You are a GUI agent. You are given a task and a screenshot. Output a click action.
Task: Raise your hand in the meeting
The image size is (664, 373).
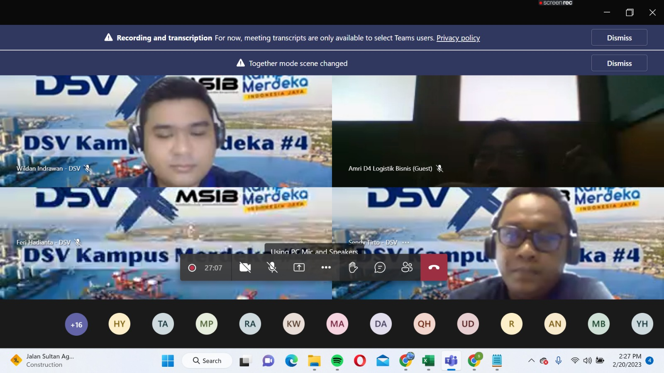(353, 268)
